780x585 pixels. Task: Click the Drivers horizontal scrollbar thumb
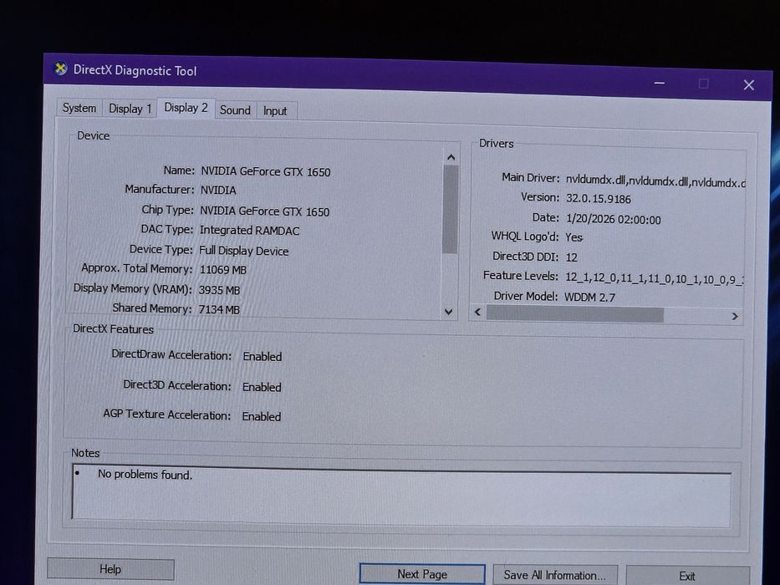pyautogui.click(x=575, y=314)
